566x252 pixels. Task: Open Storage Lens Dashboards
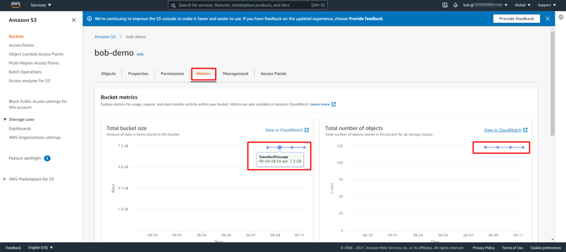coord(20,128)
